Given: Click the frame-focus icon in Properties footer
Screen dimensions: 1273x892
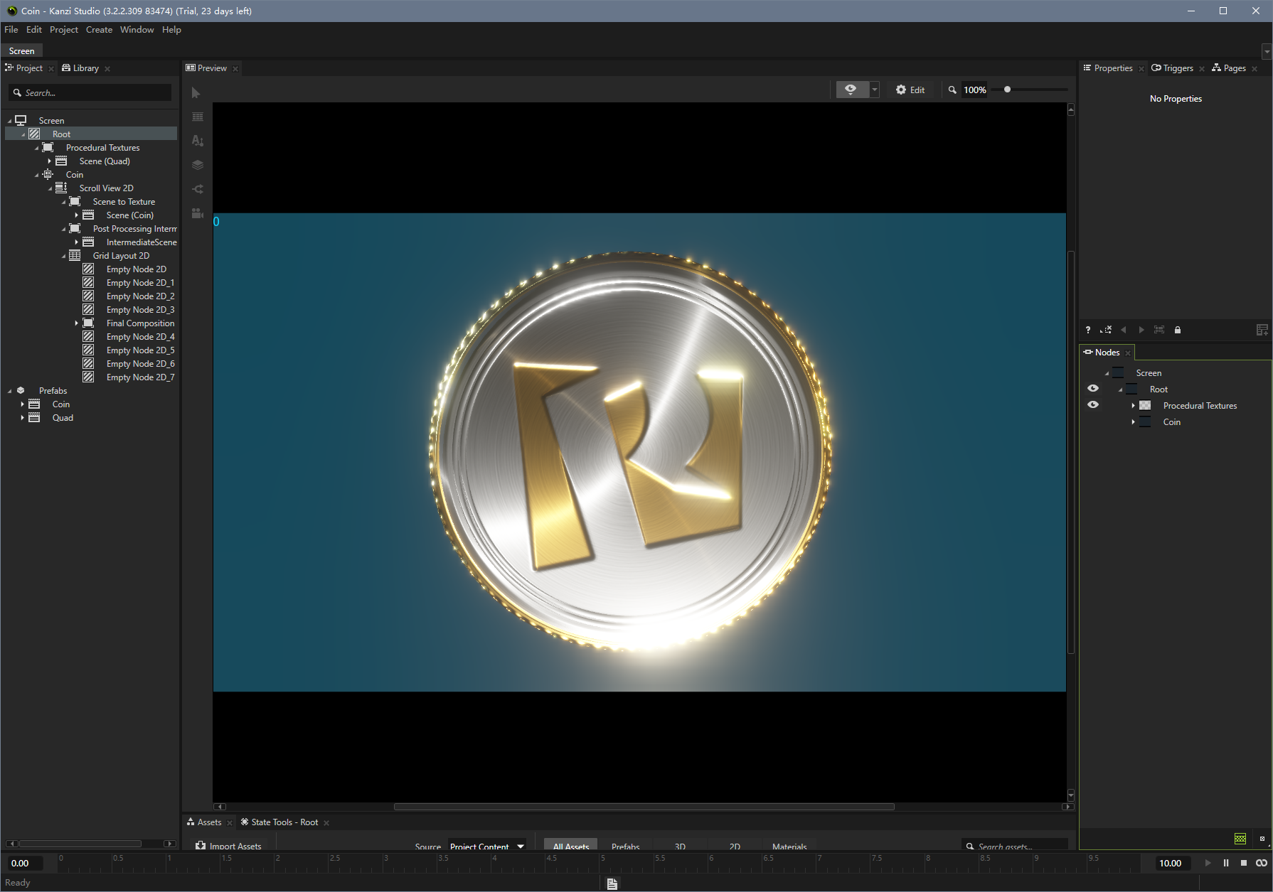Looking at the screenshot, I should pyautogui.click(x=1159, y=330).
